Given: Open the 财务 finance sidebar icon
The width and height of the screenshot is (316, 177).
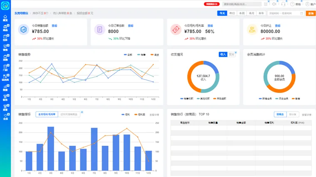Looking at the screenshot, I should pyautogui.click(x=5, y=98).
